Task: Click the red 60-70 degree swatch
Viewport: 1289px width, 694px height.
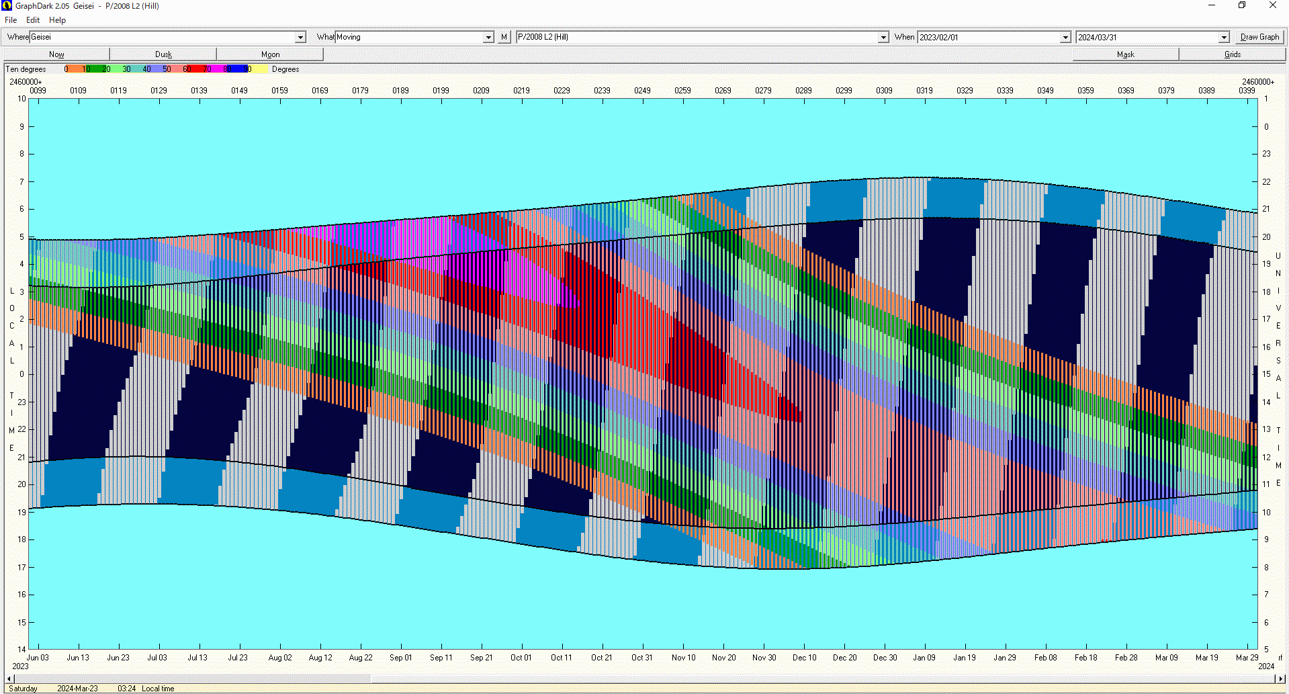Action: (195, 69)
